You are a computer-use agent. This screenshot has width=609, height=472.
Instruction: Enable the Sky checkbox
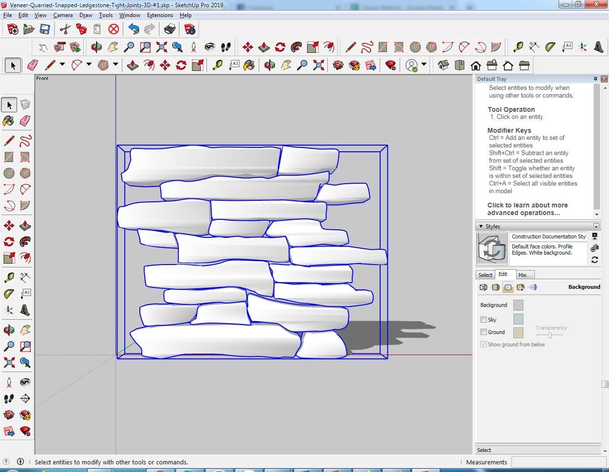[483, 320]
